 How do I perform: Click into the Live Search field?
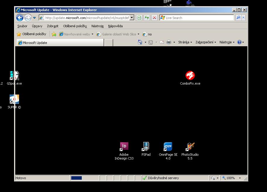pyautogui.click(x=199, y=18)
